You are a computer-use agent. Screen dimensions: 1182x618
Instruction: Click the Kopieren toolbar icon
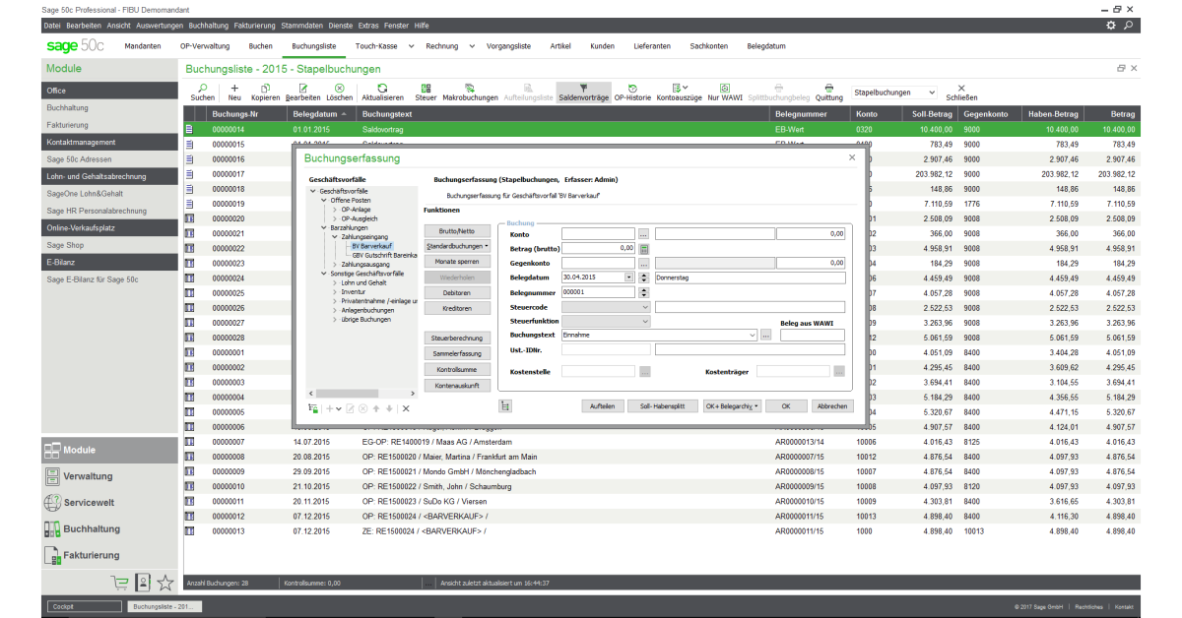click(x=265, y=88)
